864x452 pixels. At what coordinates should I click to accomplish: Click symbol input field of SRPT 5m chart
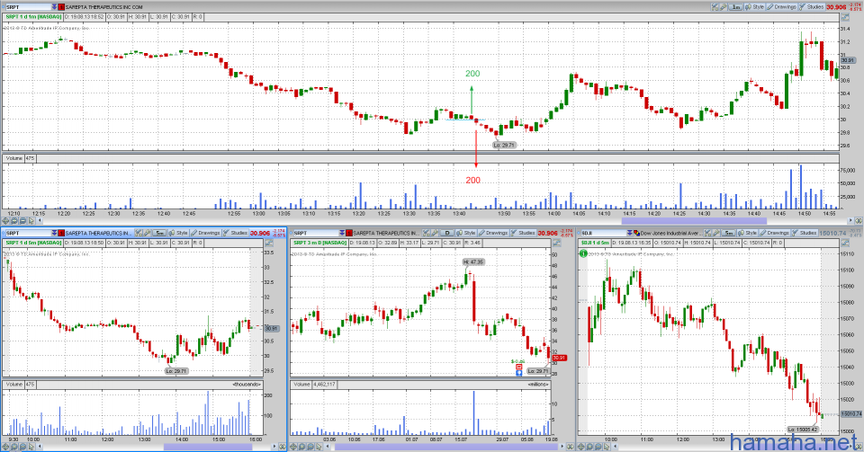click(x=28, y=233)
